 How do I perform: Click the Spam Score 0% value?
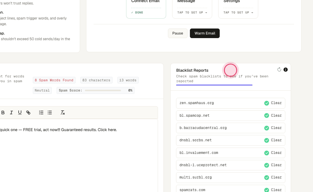tap(130, 90)
